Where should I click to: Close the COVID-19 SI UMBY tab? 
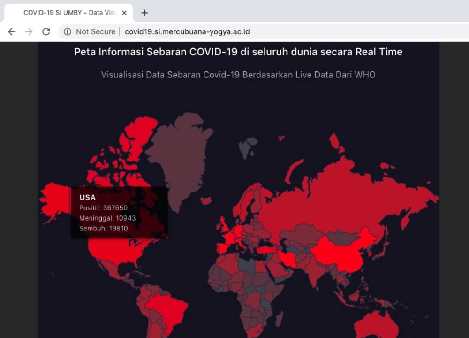pos(124,13)
